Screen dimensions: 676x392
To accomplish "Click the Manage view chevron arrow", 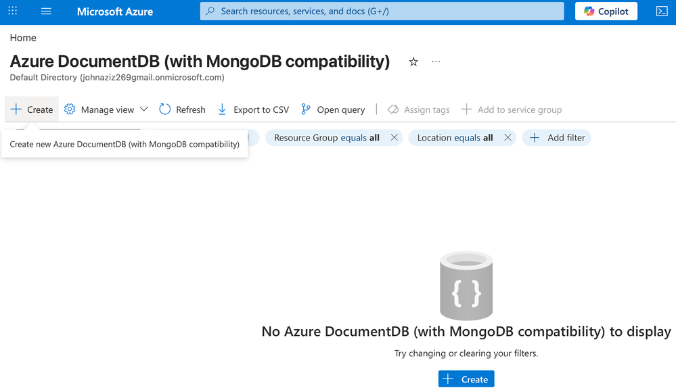I will point(144,109).
